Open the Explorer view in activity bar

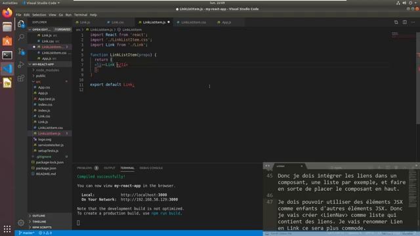(x=21, y=24)
